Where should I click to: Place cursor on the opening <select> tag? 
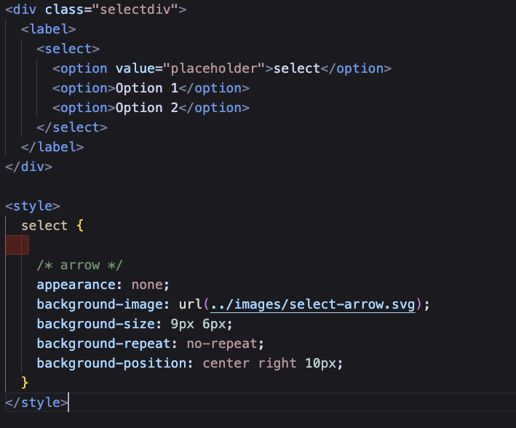point(68,49)
